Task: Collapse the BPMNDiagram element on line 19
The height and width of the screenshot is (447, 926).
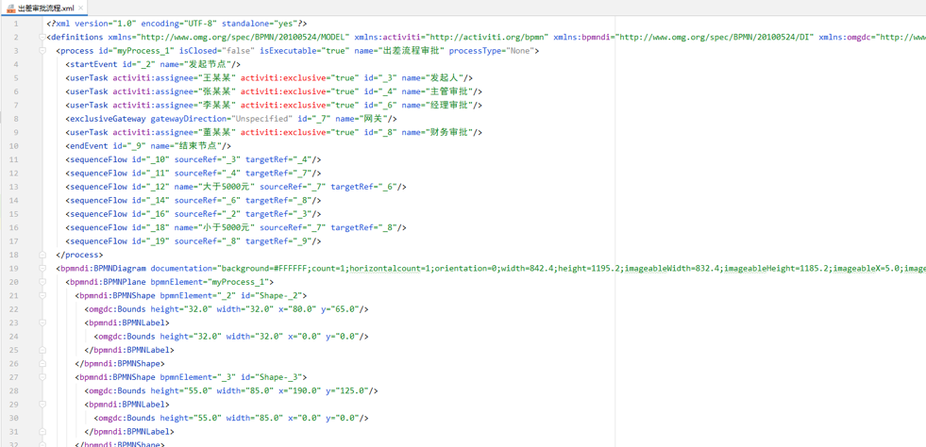Action: 42,269
